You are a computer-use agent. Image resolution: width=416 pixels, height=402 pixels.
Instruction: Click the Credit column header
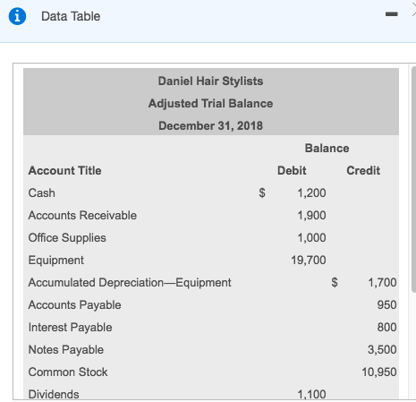pyautogui.click(x=363, y=171)
